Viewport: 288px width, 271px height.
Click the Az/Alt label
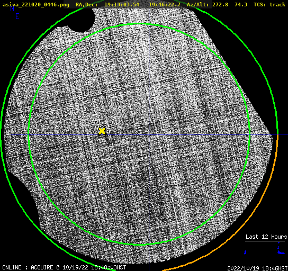(197, 5)
